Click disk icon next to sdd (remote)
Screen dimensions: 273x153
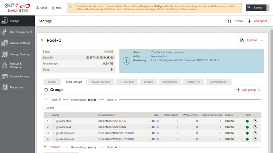(57, 133)
